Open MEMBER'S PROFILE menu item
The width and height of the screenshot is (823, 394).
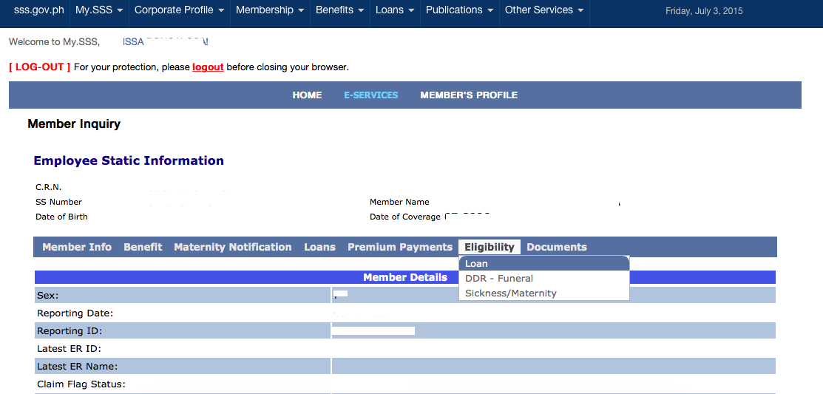[469, 95]
